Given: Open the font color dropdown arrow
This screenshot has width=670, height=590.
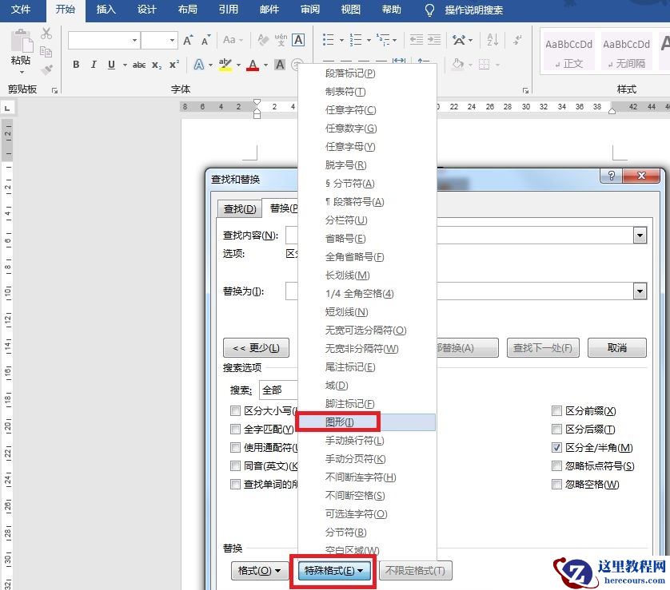Looking at the screenshot, I should pos(265,65).
